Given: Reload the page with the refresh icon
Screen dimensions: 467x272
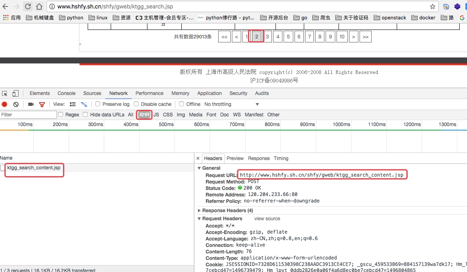Looking at the screenshot, I should (x=28, y=6).
